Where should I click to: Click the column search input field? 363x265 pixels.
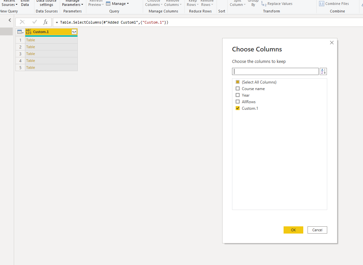click(x=275, y=71)
